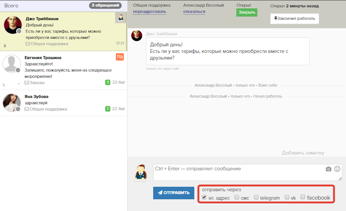346x211 pixels.
Task: Click Joe Tribbiani's avatar in ticket list
Action: (13, 25)
